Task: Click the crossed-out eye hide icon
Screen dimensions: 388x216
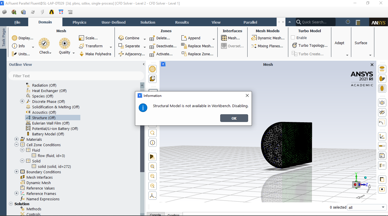Action: pos(382,112)
